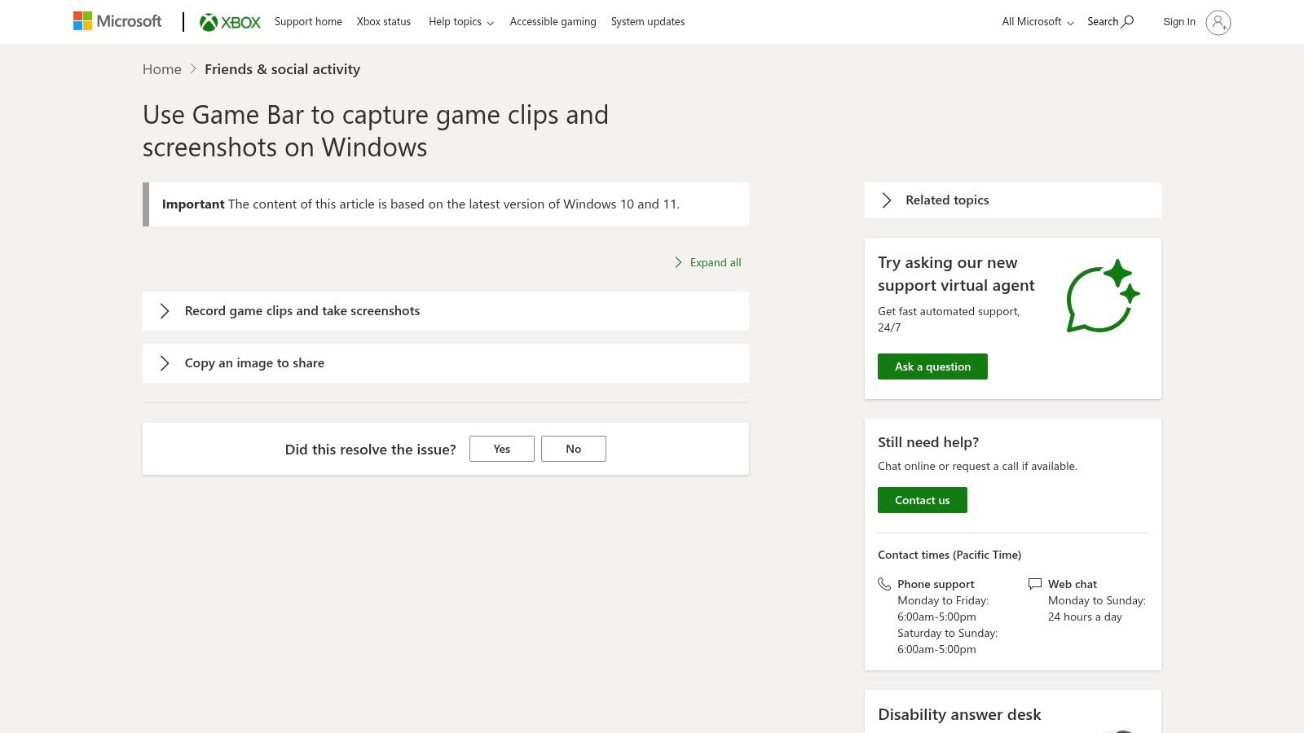Click the Contact us button

[x=922, y=499]
